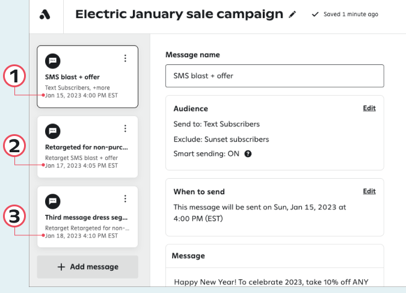Click the Add message button
Viewport: 406px width, 293px height.
pyautogui.click(x=88, y=267)
